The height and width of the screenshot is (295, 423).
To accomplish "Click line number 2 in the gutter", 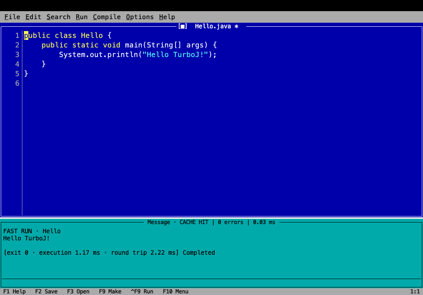I will pyautogui.click(x=17, y=45).
